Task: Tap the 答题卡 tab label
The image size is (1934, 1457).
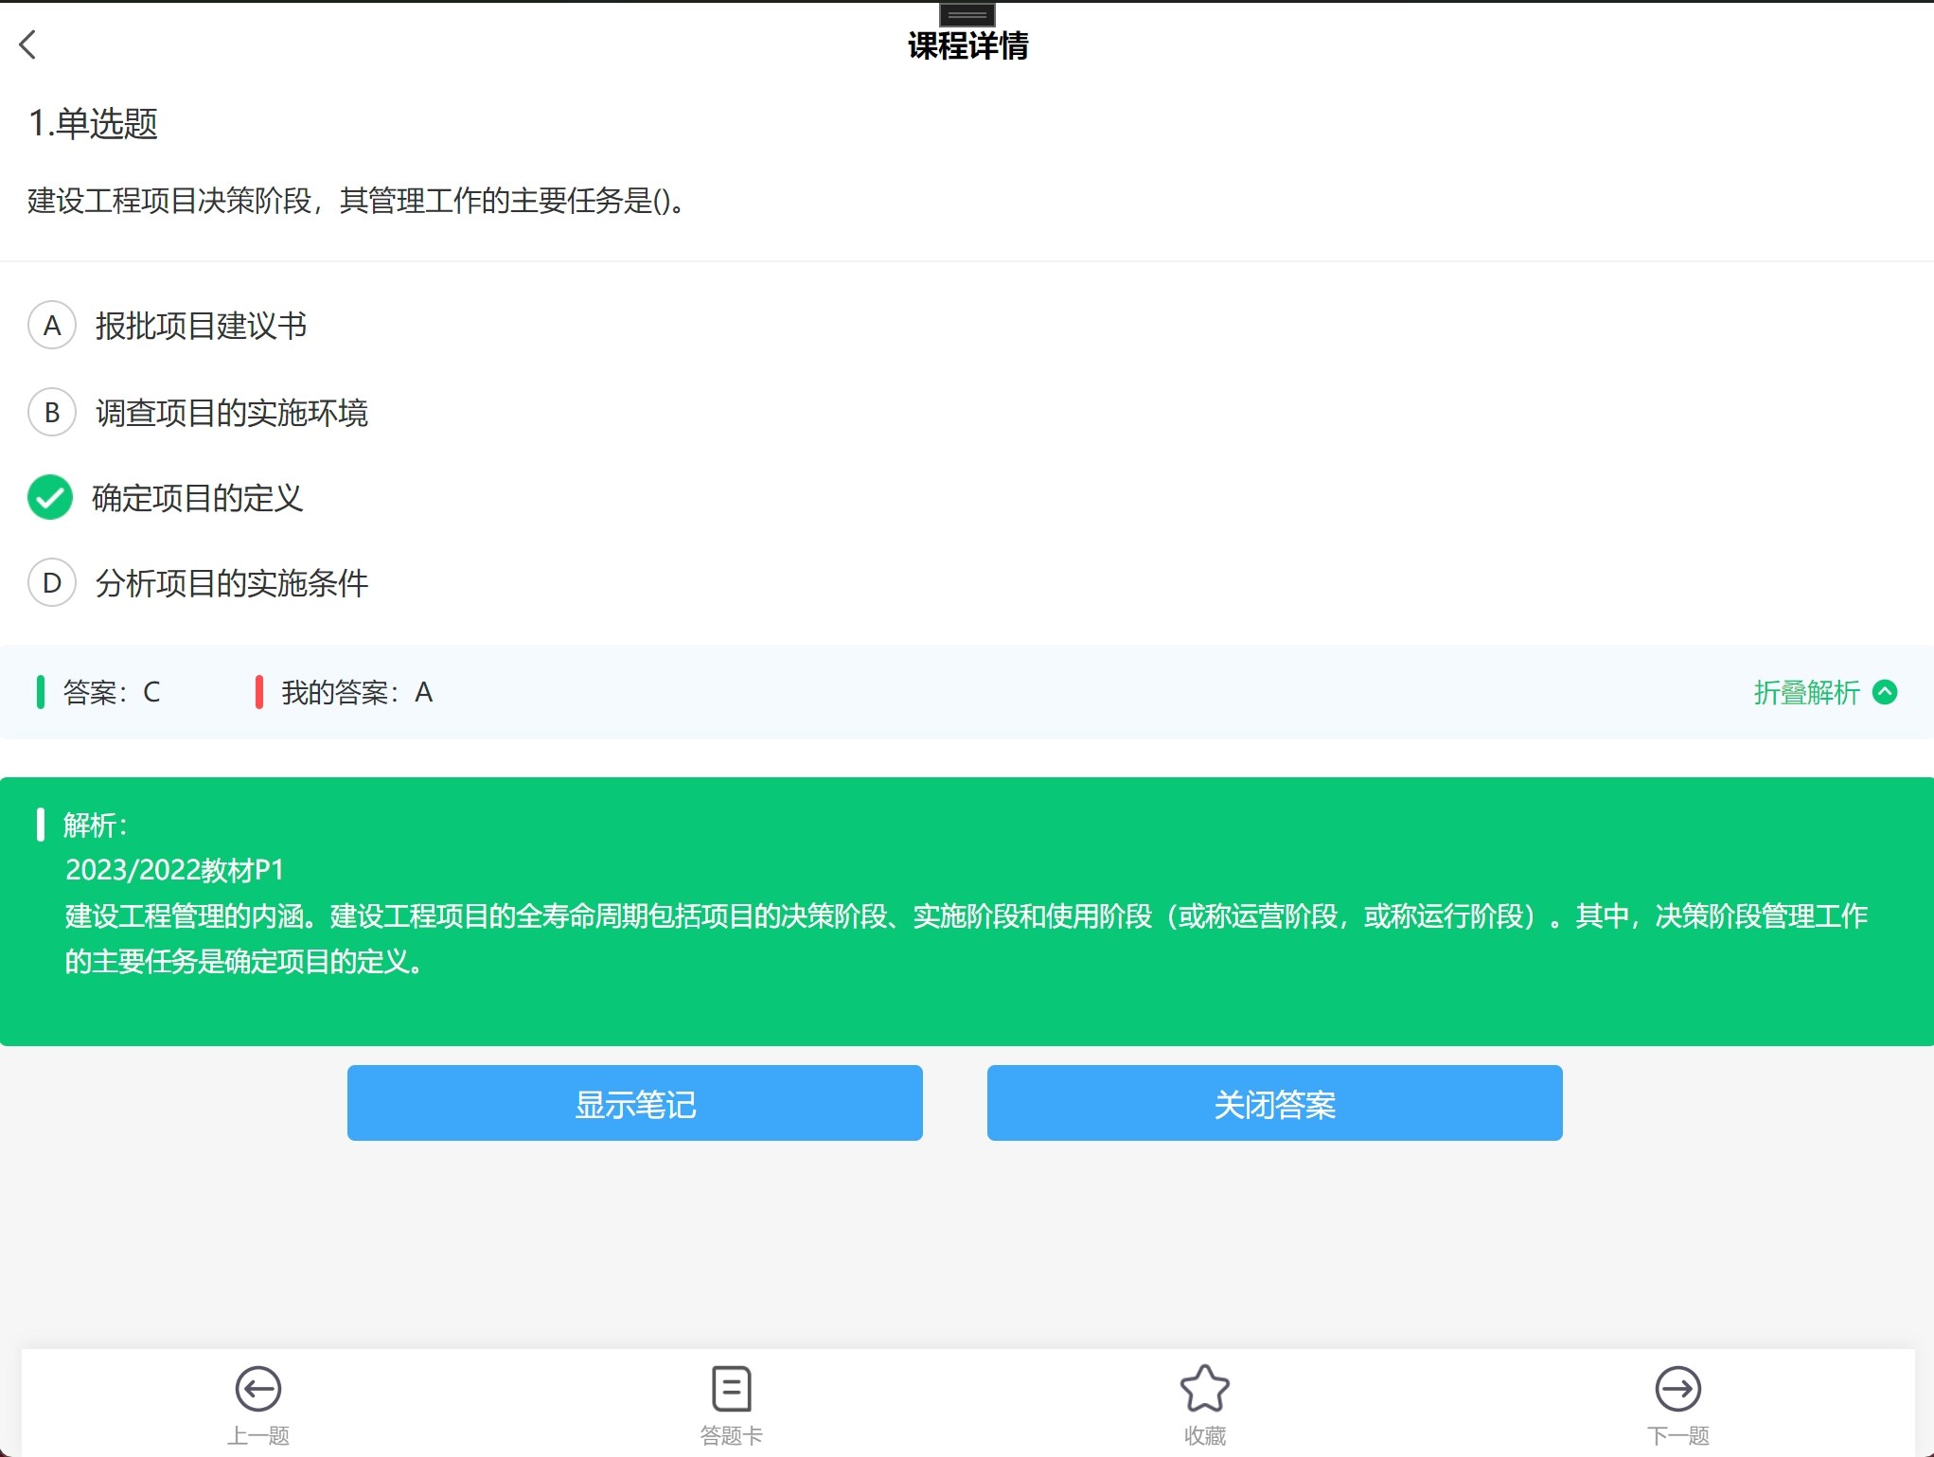Action: pos(731,1435)
